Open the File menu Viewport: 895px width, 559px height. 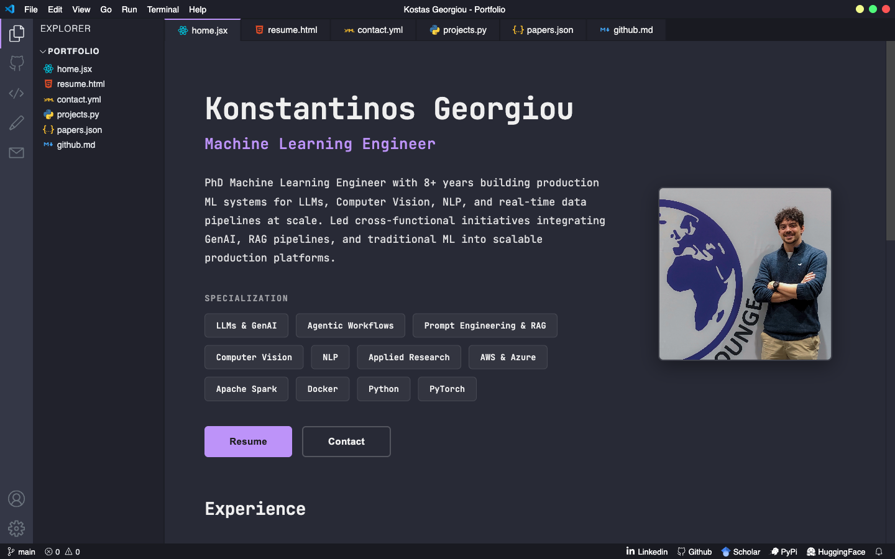click(x=31, y=9)
